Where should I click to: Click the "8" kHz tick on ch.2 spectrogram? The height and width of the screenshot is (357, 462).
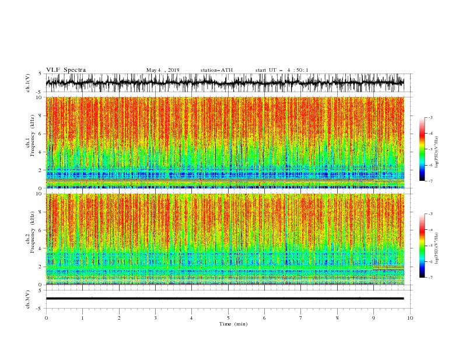40,212
